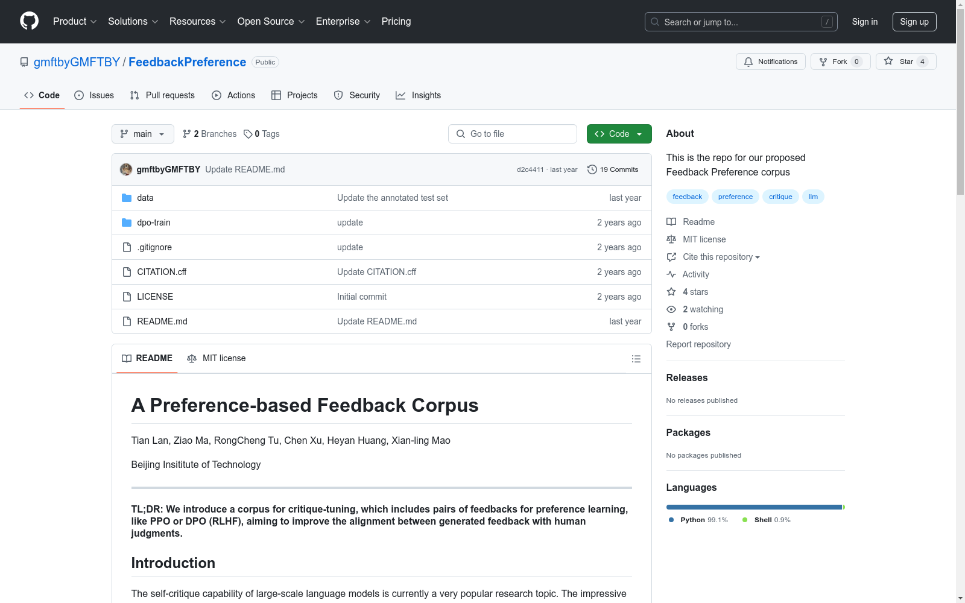Viewport: 965px width, 603px height.
Task: Click the Sign in link
Action: (865, 22)
